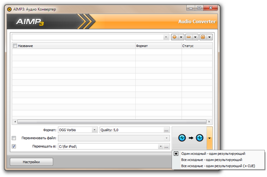Open the Quality settings ellipsis button
This screenshot has width=267, height=177.
tap(166, 130)
